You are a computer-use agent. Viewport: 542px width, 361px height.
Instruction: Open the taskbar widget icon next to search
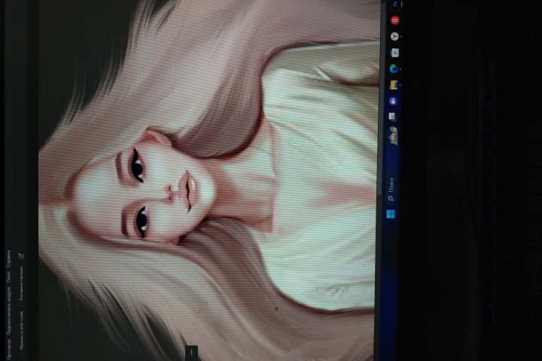(394, 136)
